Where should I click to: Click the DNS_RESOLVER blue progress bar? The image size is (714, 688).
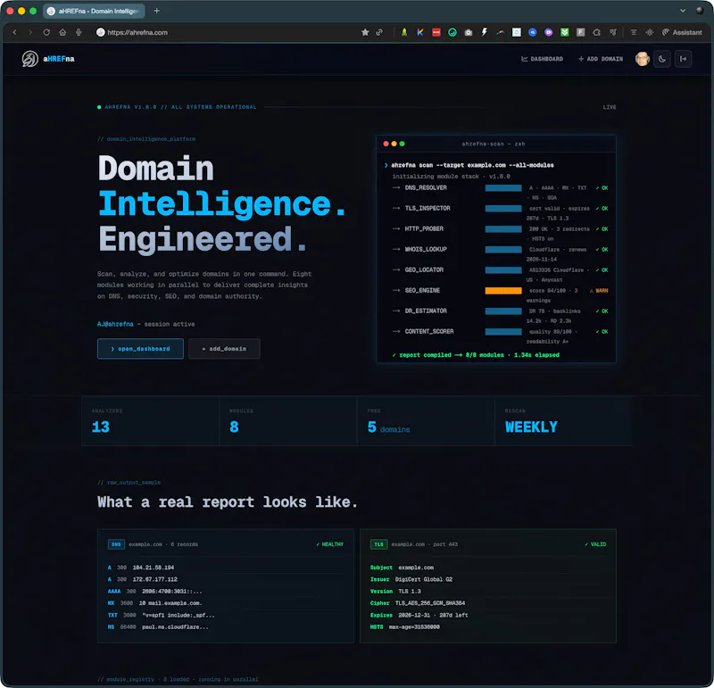pyautogui.click(x=503, y=187)
